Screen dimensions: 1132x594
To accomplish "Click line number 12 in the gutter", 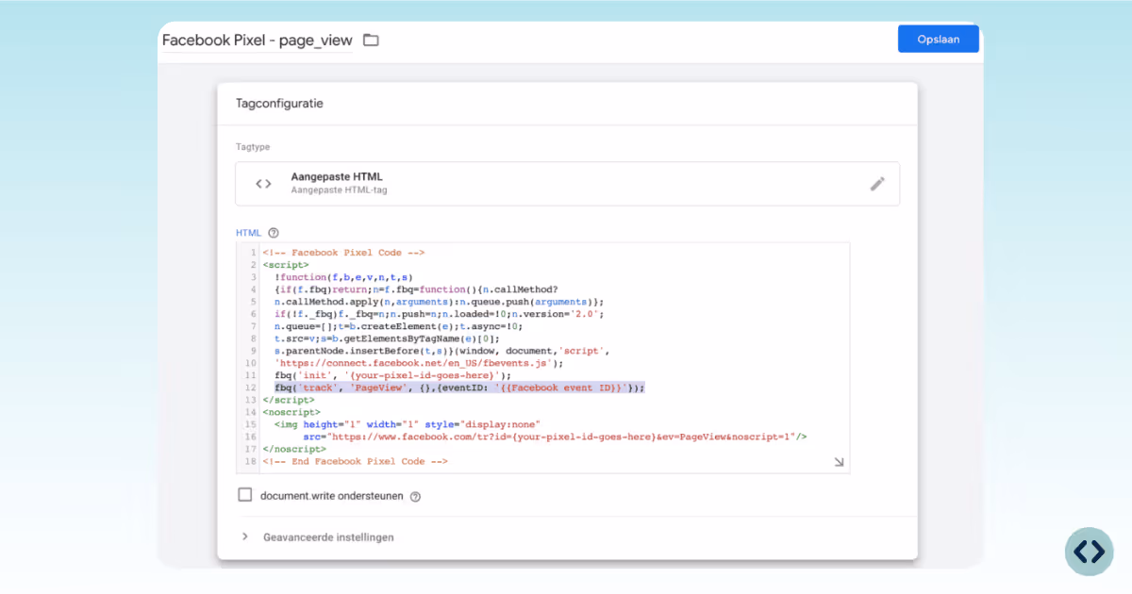I will [250, 388].
